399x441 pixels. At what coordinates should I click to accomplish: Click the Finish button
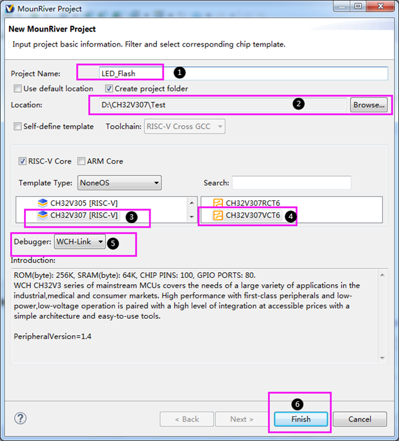point(301,420)
